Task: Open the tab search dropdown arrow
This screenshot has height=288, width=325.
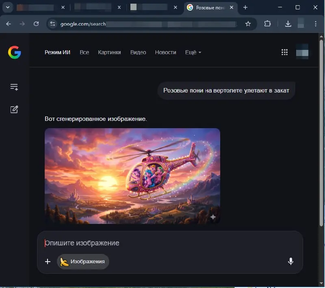Action: [8, 7]
